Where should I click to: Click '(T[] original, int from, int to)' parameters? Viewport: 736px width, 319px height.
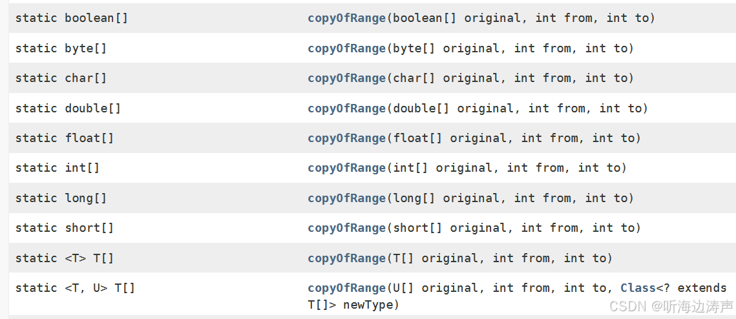click(499, 258)
